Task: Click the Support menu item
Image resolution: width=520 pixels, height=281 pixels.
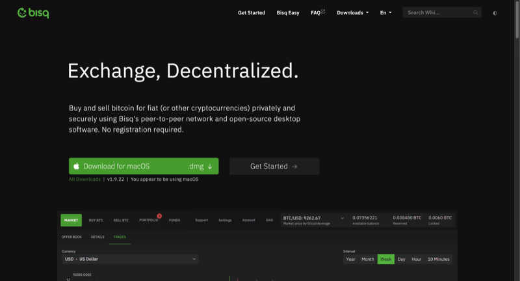Action: 201,221
